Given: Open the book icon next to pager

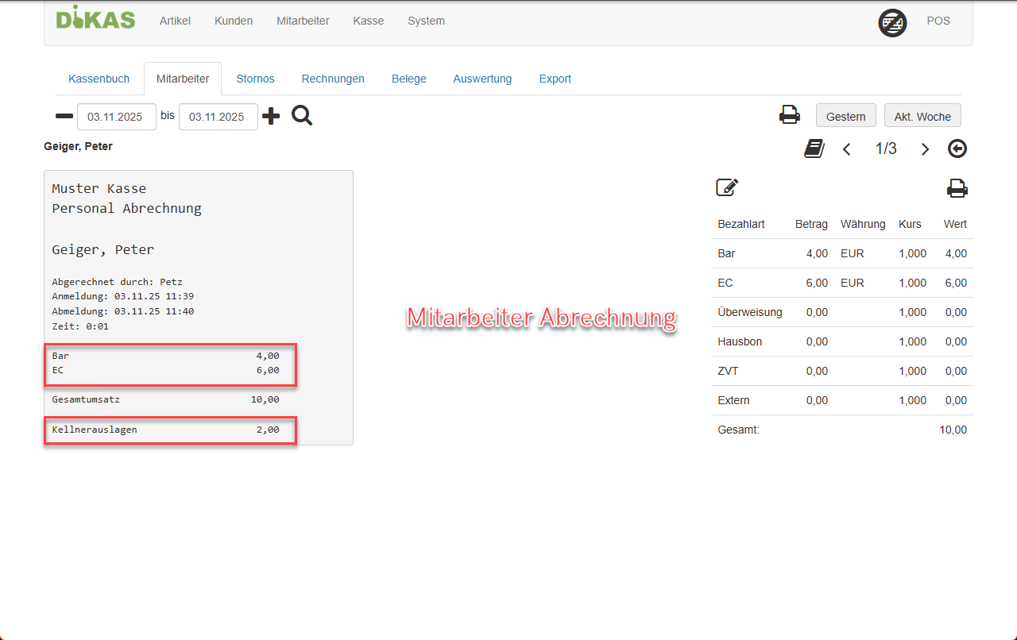Looking at the screenshot, I should [x=814, y=148].
